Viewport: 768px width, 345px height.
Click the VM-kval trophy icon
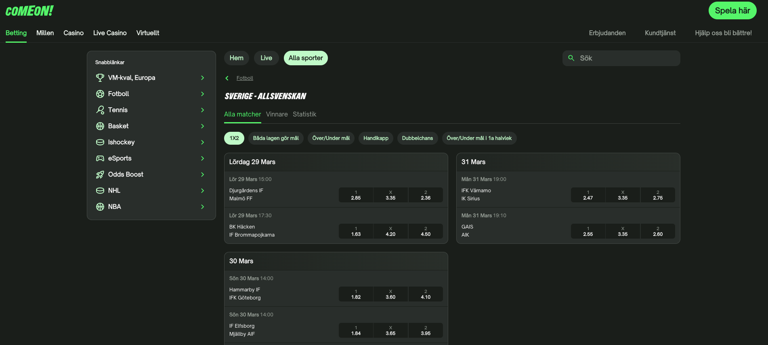pos(100,78)
